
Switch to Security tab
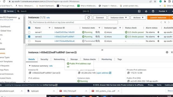point(44,59)
